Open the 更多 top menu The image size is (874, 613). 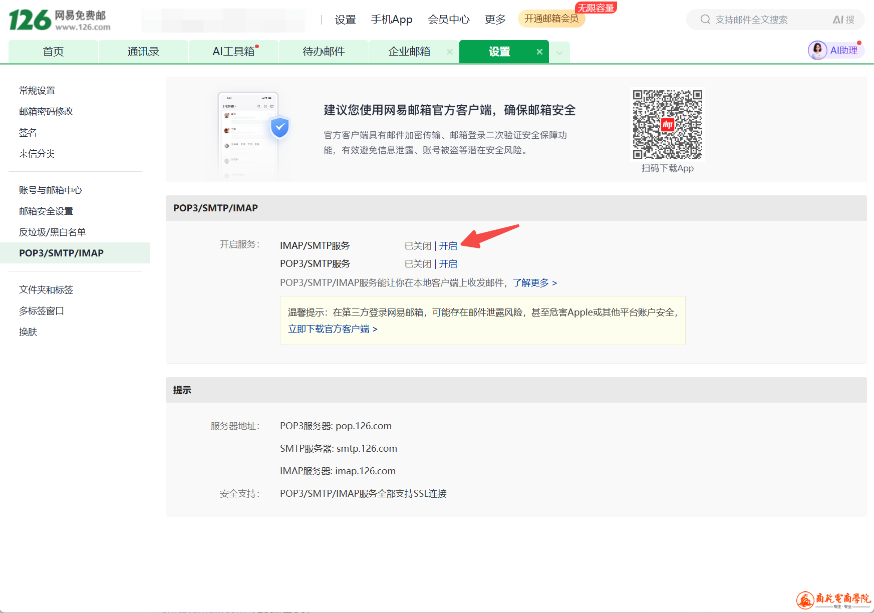pyautogui.click(x=495, y=20)
